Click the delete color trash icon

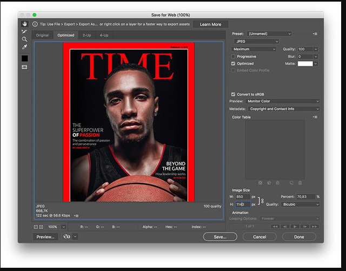tap(300, 183)
